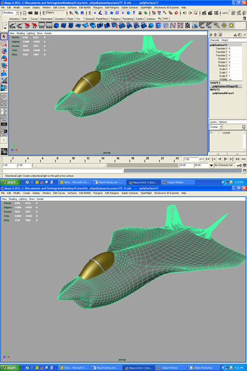Viewport: 247px width, 371px height.
Task: Toggle the auto keyframe key icon
Action: tap(239, 165)
